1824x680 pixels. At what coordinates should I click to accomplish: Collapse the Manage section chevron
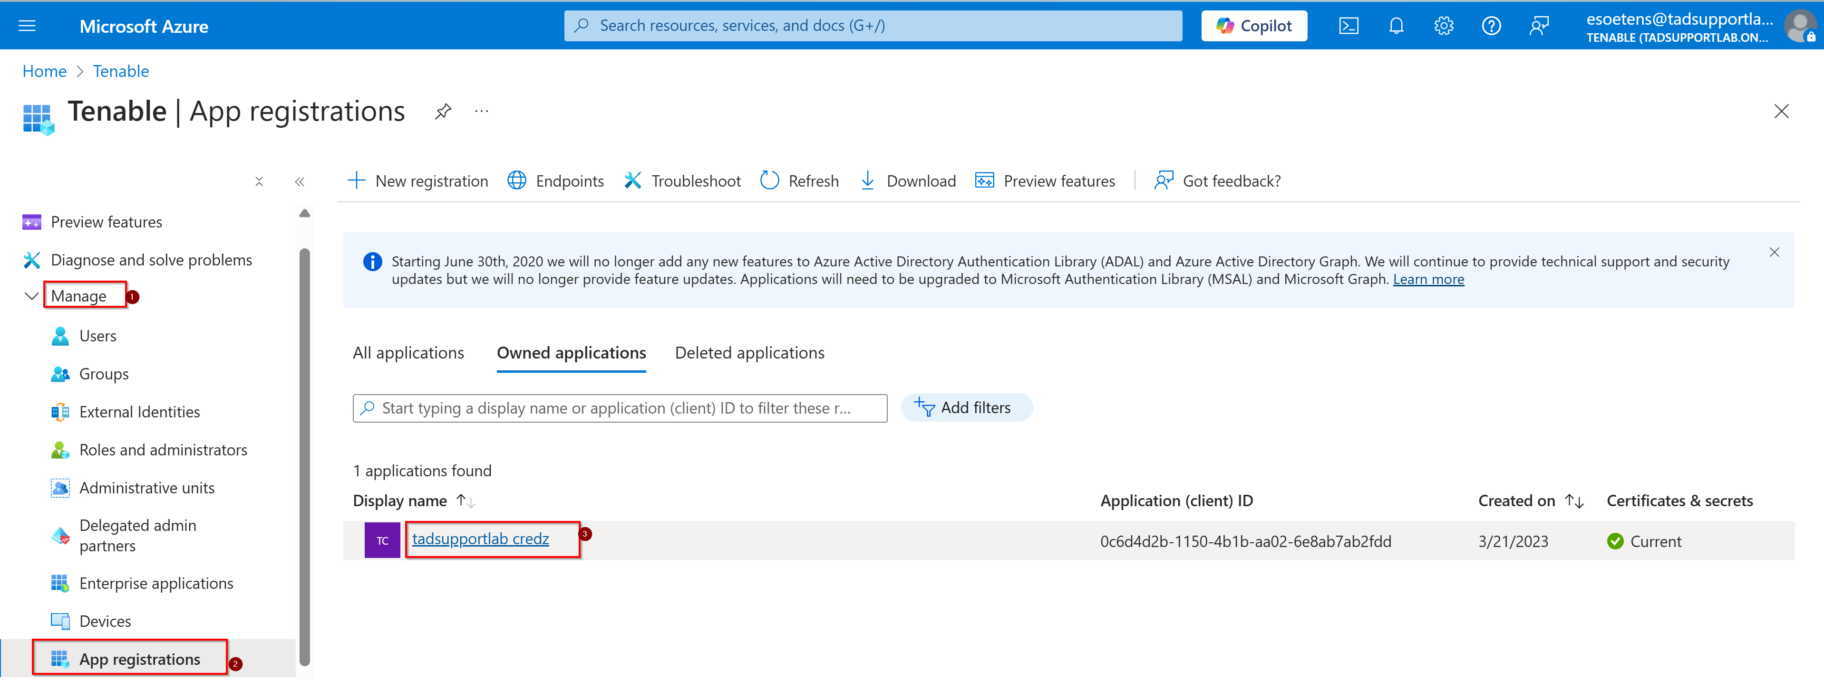31,296
